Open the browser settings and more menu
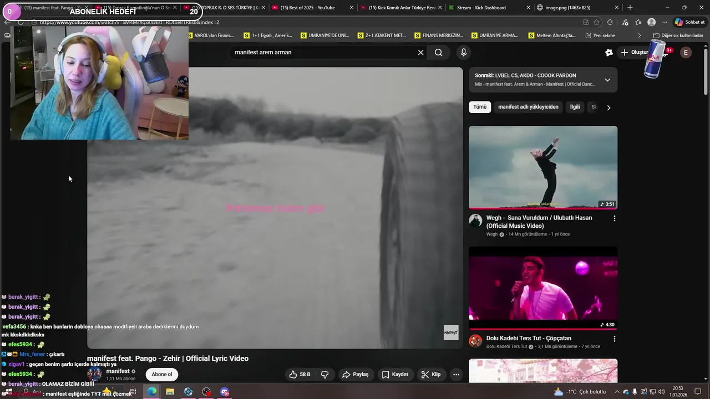Image resolution: width=710 pixels, height=399 pixels. [x=665, y=22]
